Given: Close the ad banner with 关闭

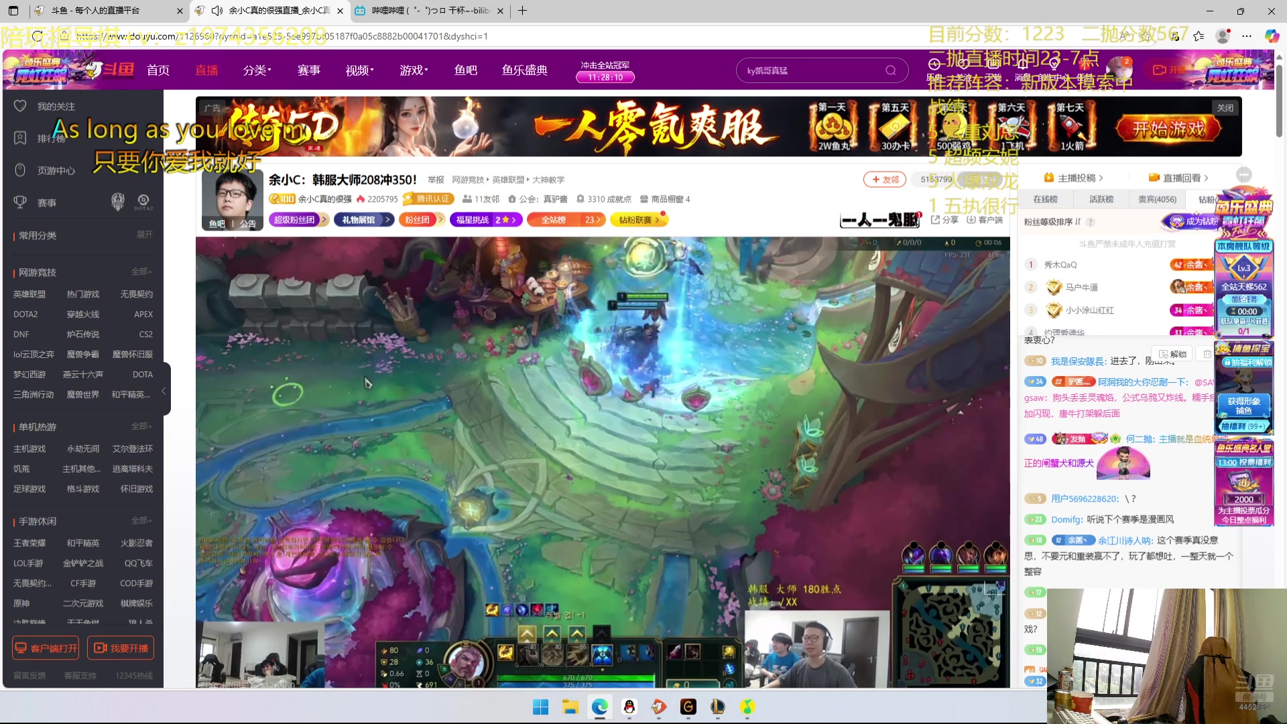Looking at the screenshot, I should coord(1225,108).
